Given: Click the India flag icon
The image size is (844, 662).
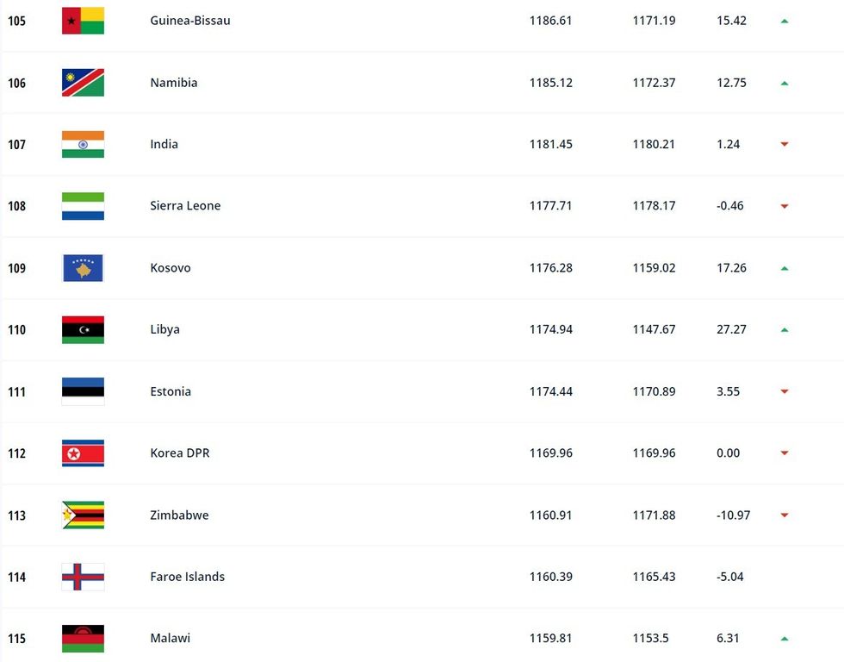Looking at the screenshot, I should coord(83,144).
